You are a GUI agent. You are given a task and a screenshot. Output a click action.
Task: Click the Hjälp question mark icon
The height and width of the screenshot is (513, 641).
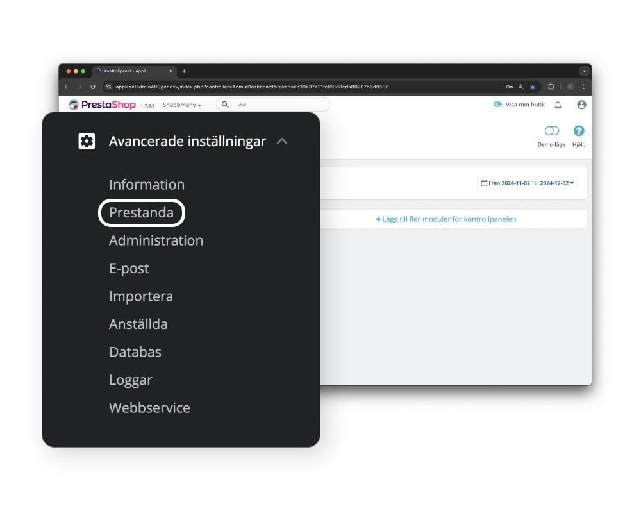point(579,131)
